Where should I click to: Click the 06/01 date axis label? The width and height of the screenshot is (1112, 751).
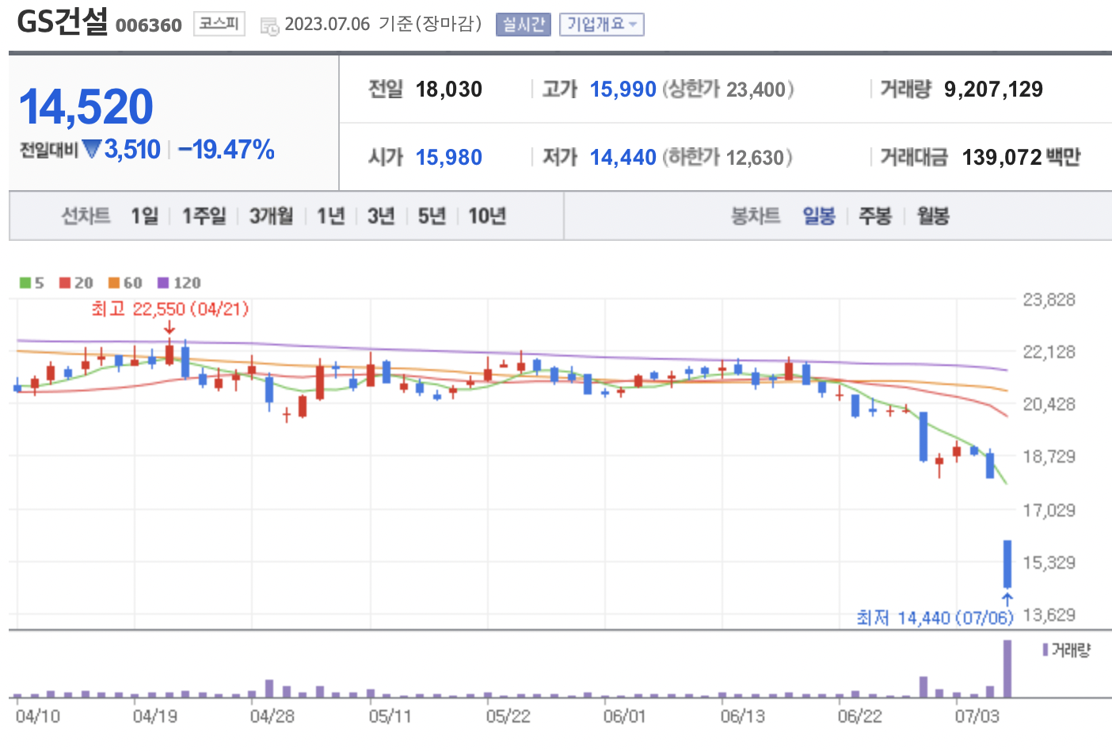coord(624,717)
